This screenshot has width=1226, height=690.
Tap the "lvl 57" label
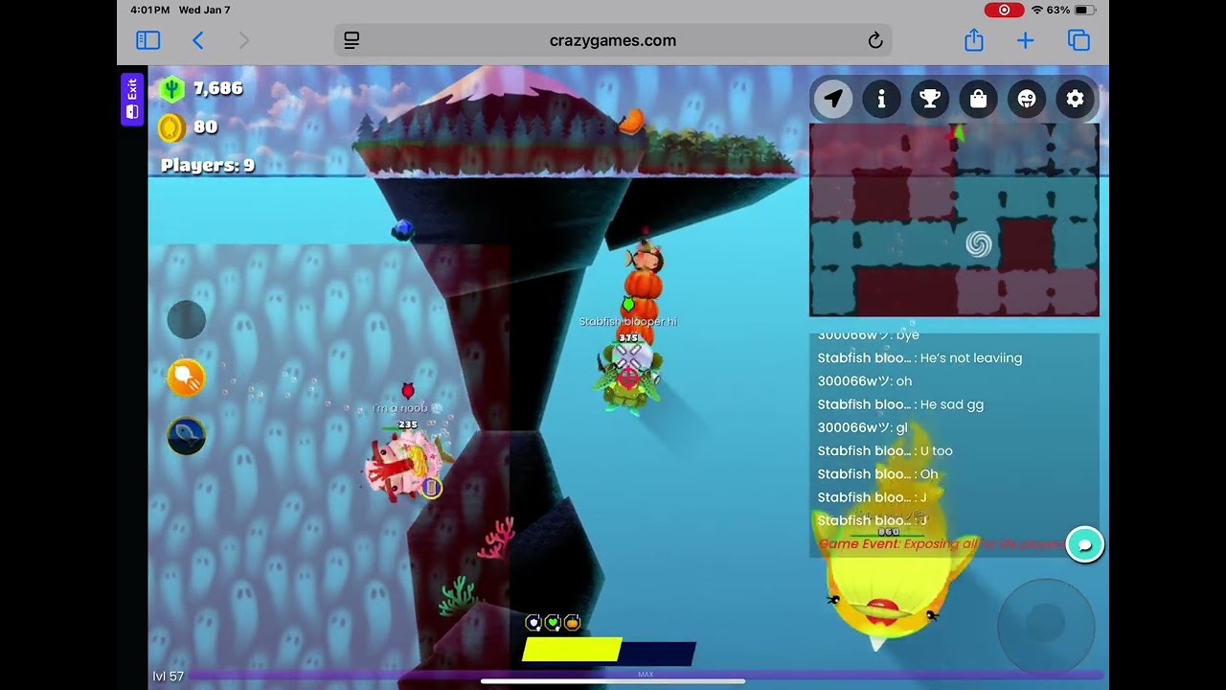point(168,677)
